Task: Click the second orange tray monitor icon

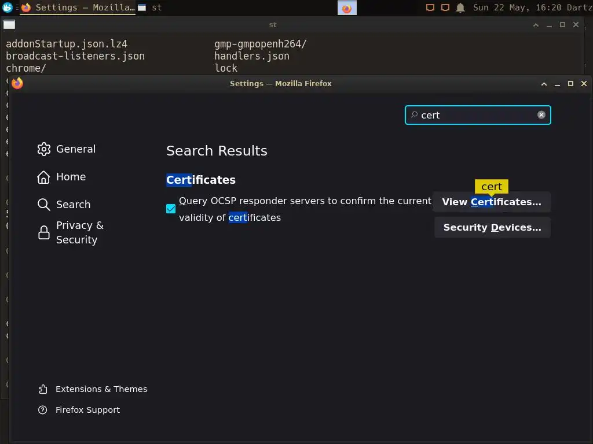Action: tap(445, 8)
